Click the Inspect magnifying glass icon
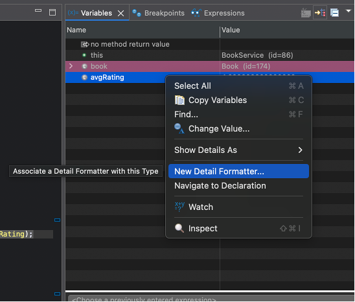Viewport: 355px width, 302px height. (179, 228)
